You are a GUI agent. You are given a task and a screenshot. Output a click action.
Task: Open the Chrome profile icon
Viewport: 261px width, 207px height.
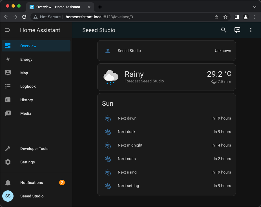246,17
